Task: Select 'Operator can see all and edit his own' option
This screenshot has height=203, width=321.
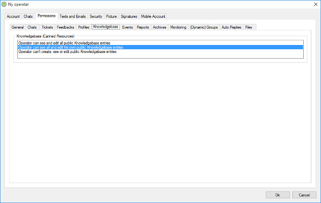Action: 160,47
